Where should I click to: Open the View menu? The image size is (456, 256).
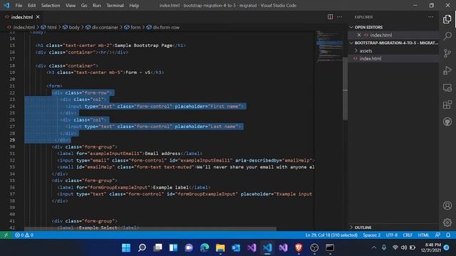(71, 5)
